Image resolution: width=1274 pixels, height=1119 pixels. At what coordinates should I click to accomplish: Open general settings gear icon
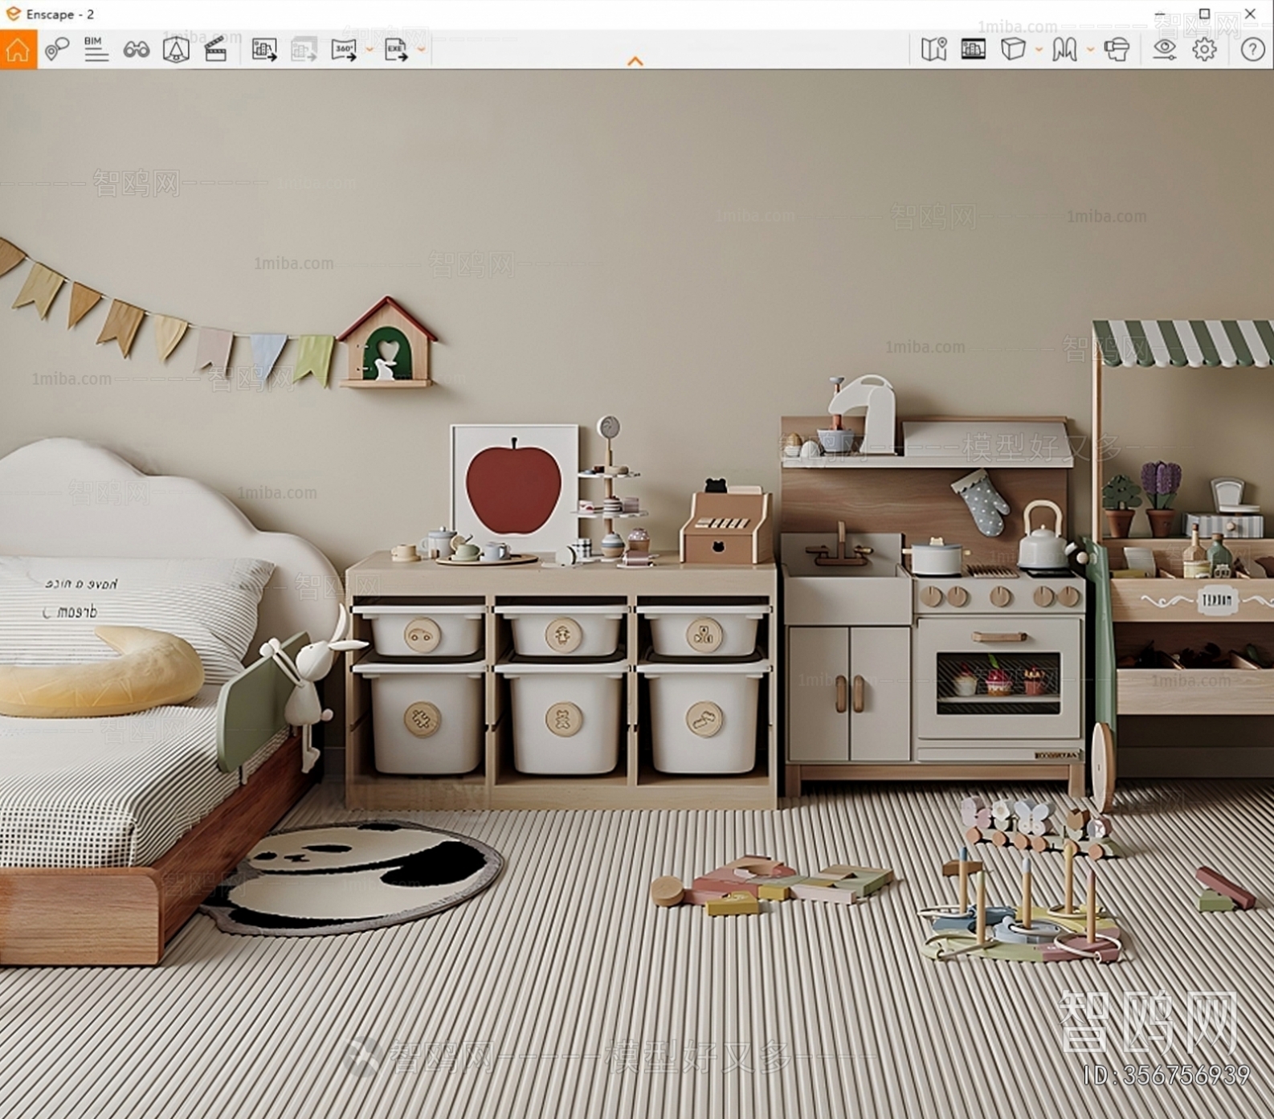tap(1204, 50)
